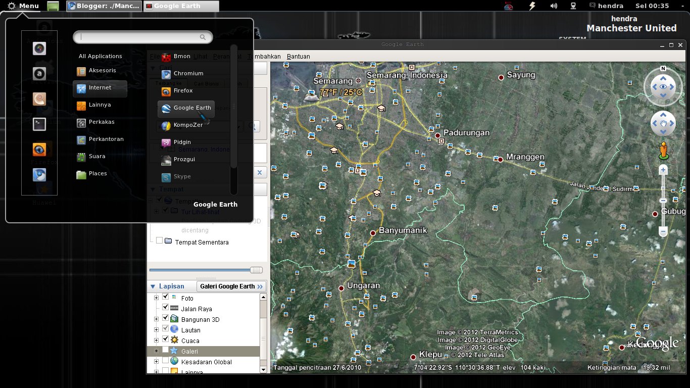Click the opacity slider below Tempat panel

(x=206, y=270)
